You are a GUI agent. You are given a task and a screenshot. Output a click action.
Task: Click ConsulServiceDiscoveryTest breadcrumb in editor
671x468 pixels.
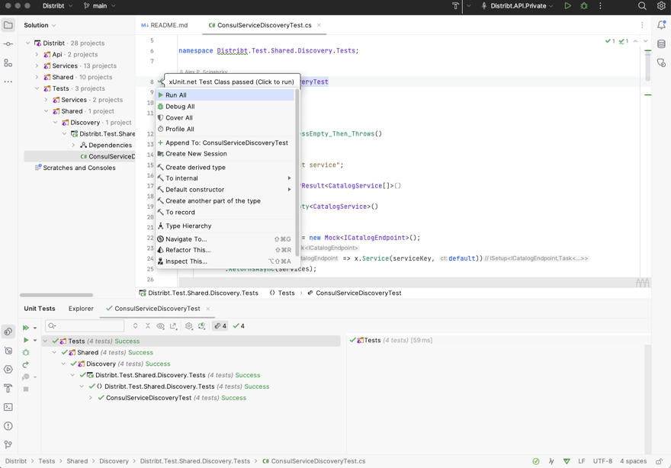355,293
